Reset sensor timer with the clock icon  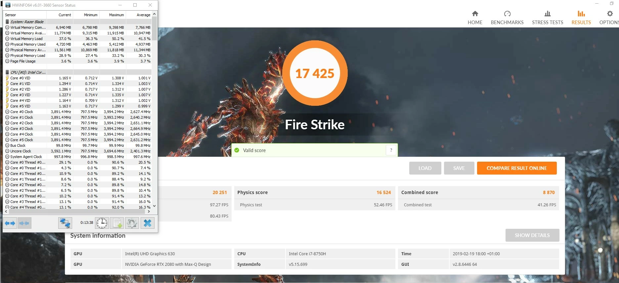click(102, 223)
